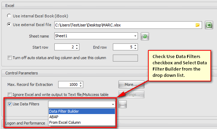Decrease the End row value

coord(135,48)
